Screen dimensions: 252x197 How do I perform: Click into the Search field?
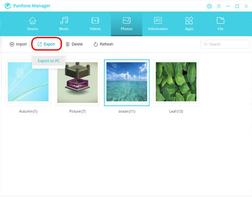click(225, 44)
